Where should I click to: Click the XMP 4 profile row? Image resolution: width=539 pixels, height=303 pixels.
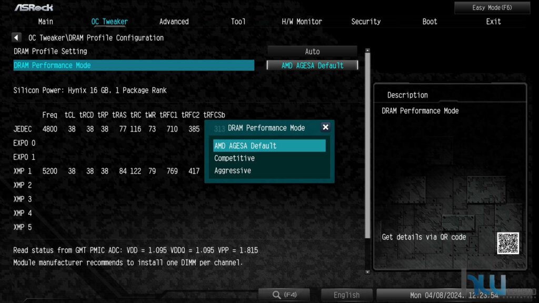click(22, 214)
